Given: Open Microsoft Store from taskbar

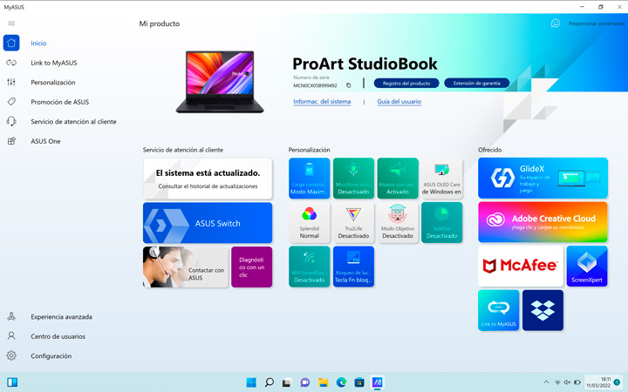Looking at the screenshot, I should point(358,382).
